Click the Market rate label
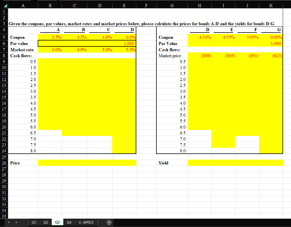 click(22, 50)
